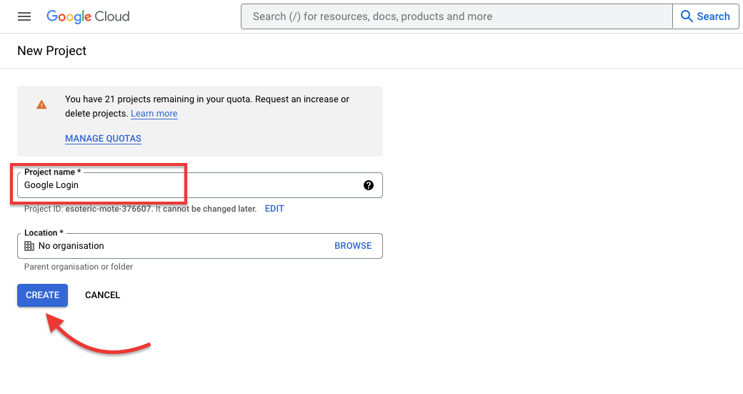This screenshot has height=394, width=743.
Task: Open the hamburger navigation menu
Action: tap(24, 16)
